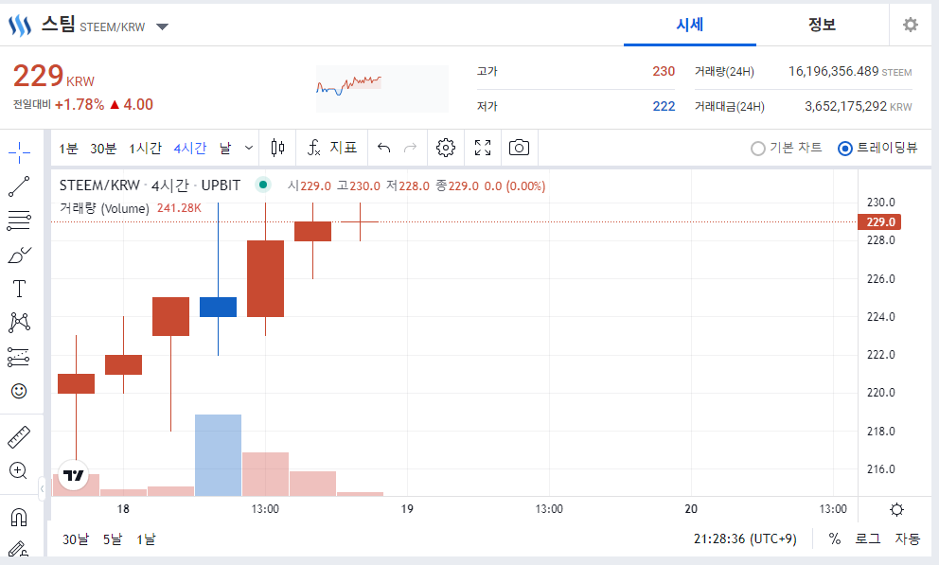Set date range to 5날

(x=112, y=539)
